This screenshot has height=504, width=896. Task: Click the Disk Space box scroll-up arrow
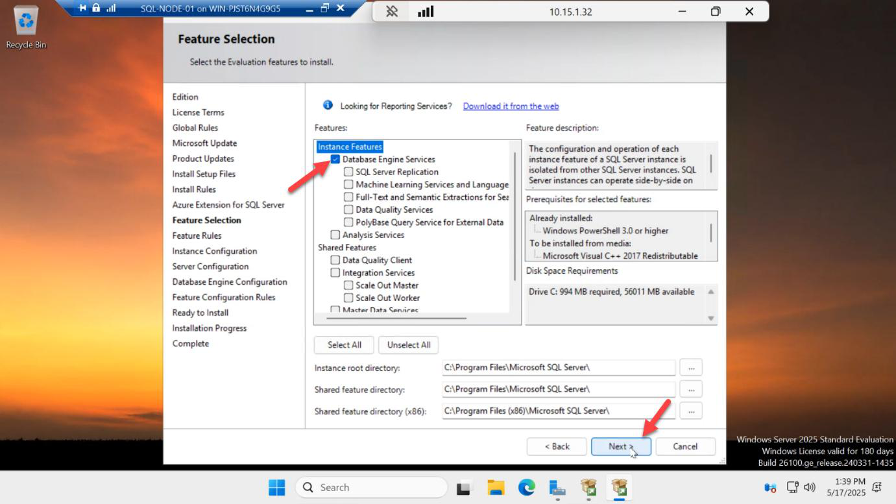[x=711, y=292]
